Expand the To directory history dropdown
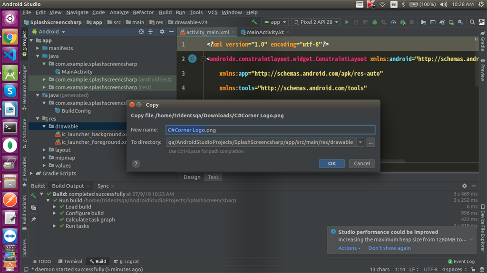This screenshot has width=487, height=273. tap(360, 142)
